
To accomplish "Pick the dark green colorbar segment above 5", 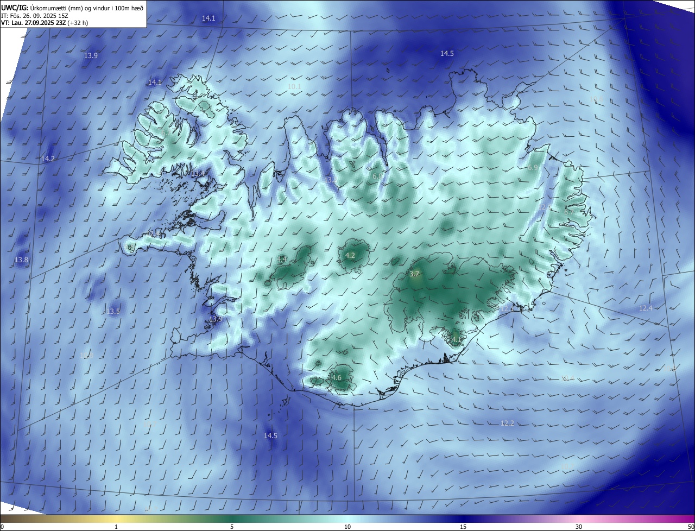I will pyautogui.click(x=232, y=519).
